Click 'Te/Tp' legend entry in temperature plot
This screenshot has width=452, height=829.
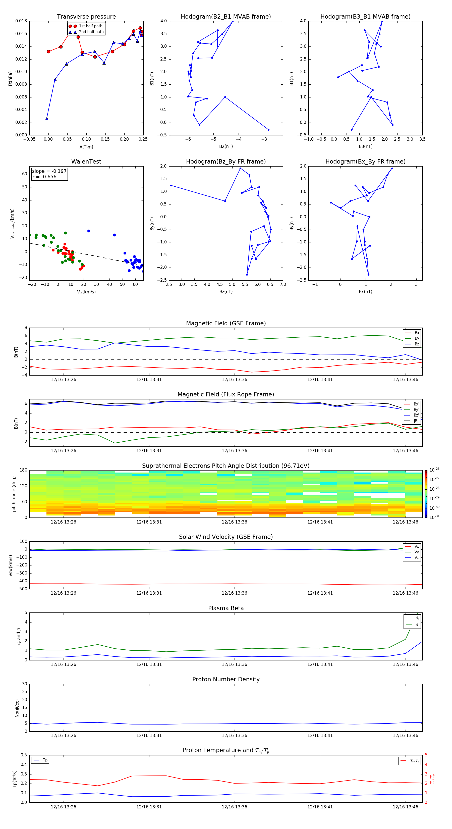410,761
